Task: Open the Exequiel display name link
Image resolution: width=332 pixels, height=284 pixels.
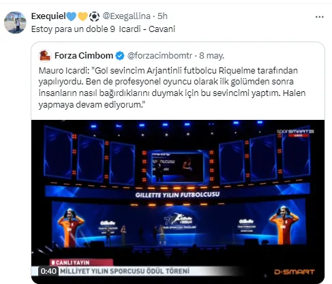Action: click(48, 16)
